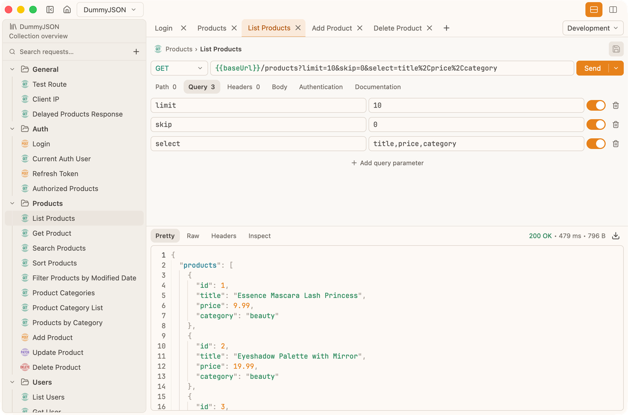628x415 pixels.
Task: Switch to the Headers request tab
Action: pyautogui.click(x=244, y=87)
